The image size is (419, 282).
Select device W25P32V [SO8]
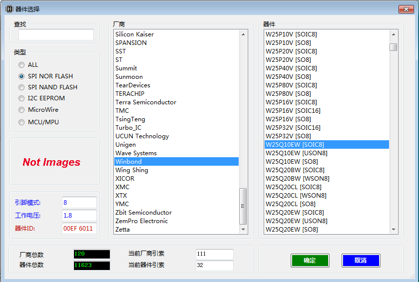pyautogui.click(x=327, y=136)
